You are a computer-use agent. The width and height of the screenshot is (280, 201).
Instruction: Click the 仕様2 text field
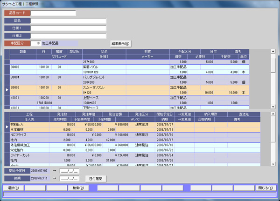tap(68, 36)
